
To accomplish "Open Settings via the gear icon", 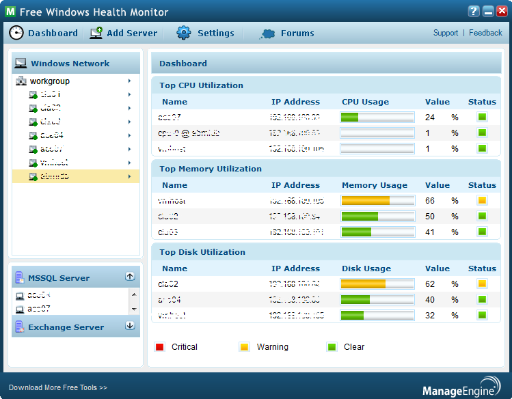I will tap(184, 33).
